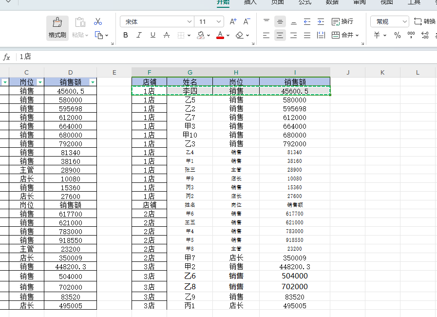The image size is (437, 317).
Task: Apply percent style format
Action: 398,35
